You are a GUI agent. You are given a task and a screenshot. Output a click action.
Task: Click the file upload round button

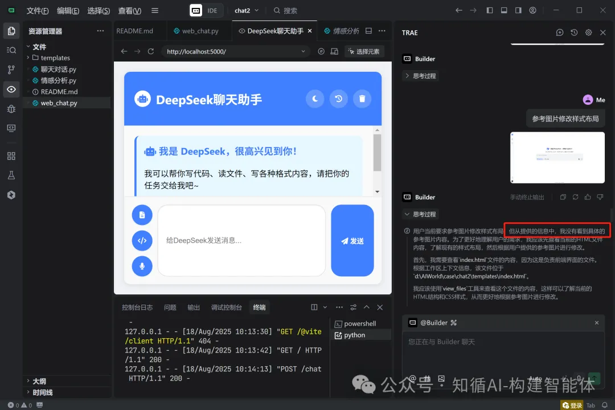coord(142,215)
